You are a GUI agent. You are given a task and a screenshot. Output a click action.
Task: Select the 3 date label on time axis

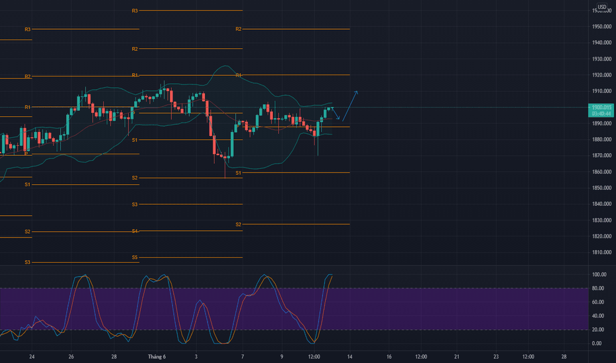196,356
